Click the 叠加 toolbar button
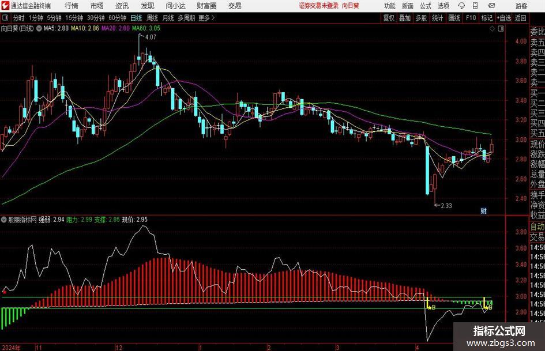Screen dimensions: 545x351 pos(405,18)
